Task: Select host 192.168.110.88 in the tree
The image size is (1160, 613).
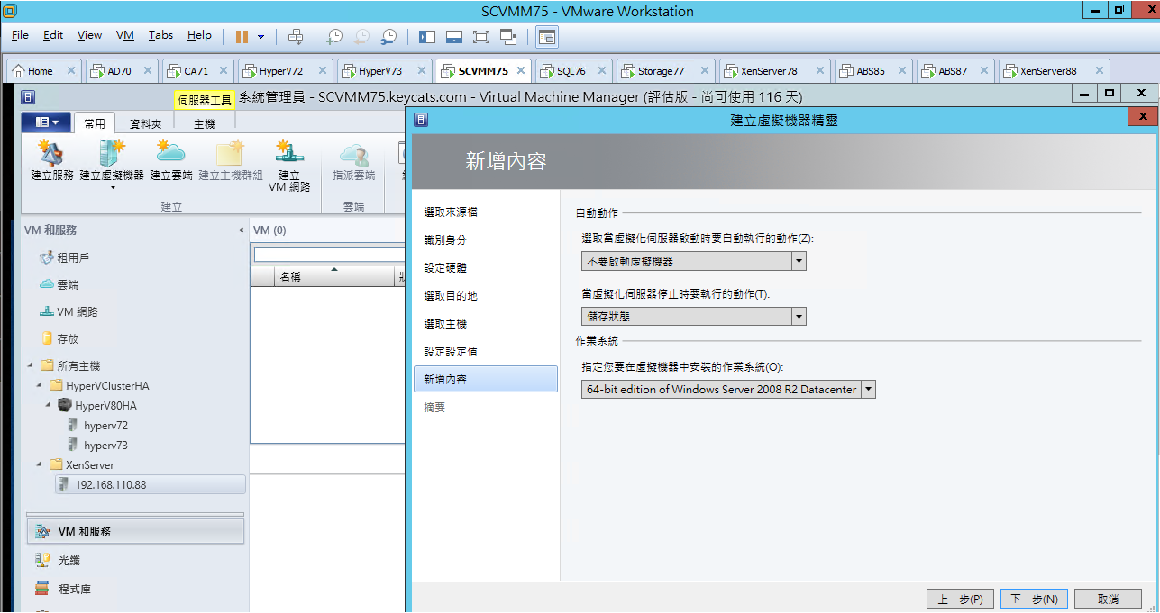Action: [150, 484]
